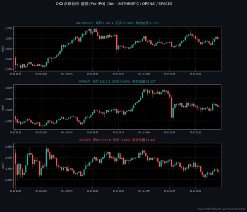Screen dimensions: 247x212
Task: Click '05-10 23:00' under the ANTHROPIC chart
Action: tap(41, 74)
